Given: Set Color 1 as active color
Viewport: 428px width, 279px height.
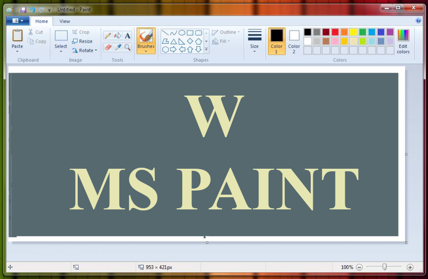Looking at the screenshot, I should tap(277, 41).
